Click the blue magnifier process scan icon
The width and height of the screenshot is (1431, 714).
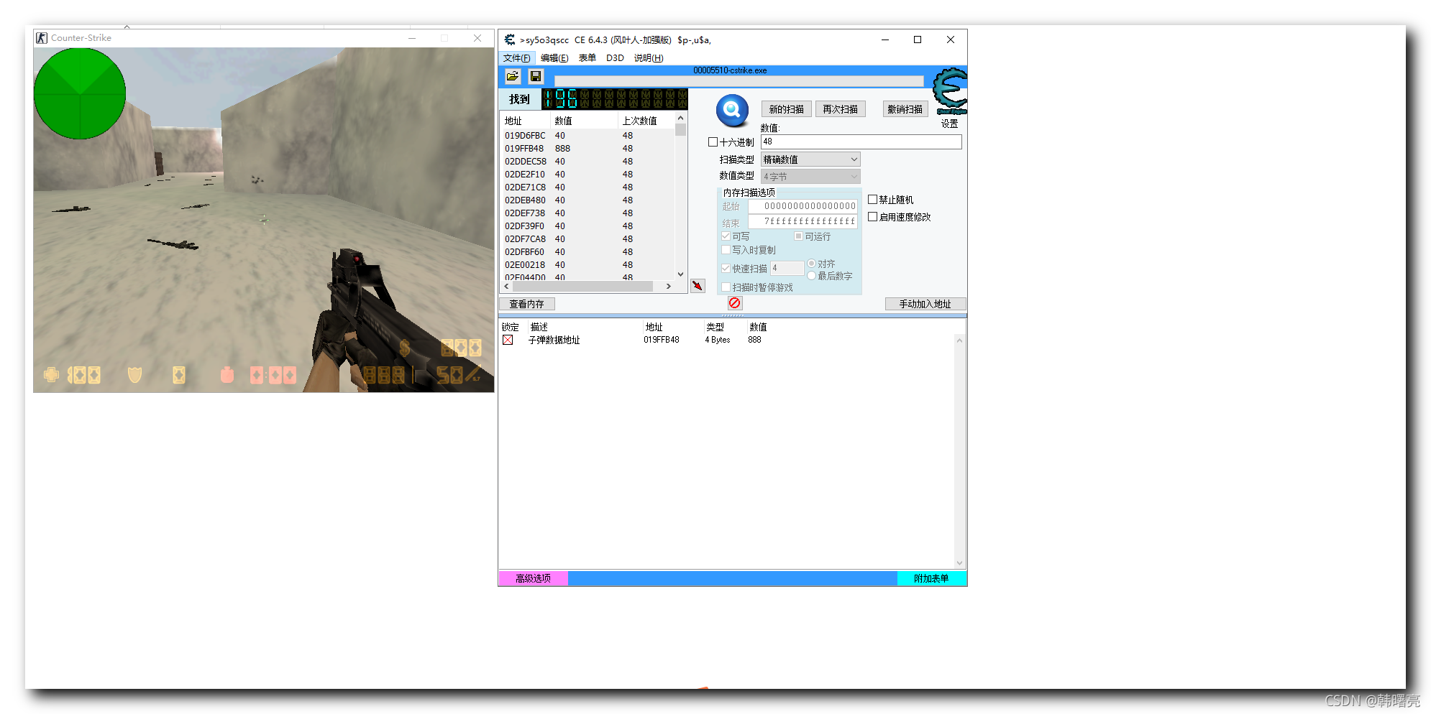coord(732,110)
